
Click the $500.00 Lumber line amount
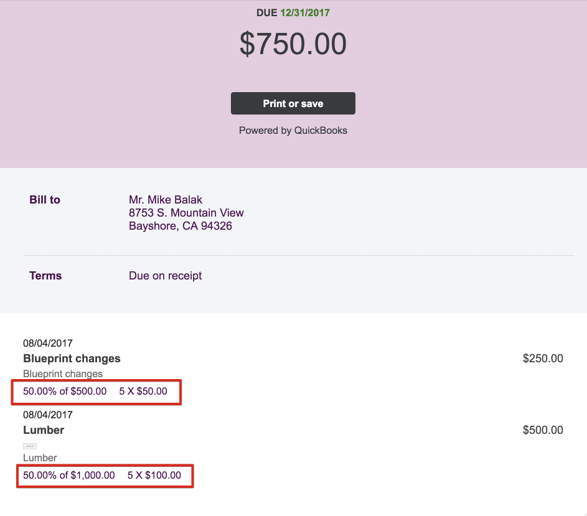[x=543, y=430]
